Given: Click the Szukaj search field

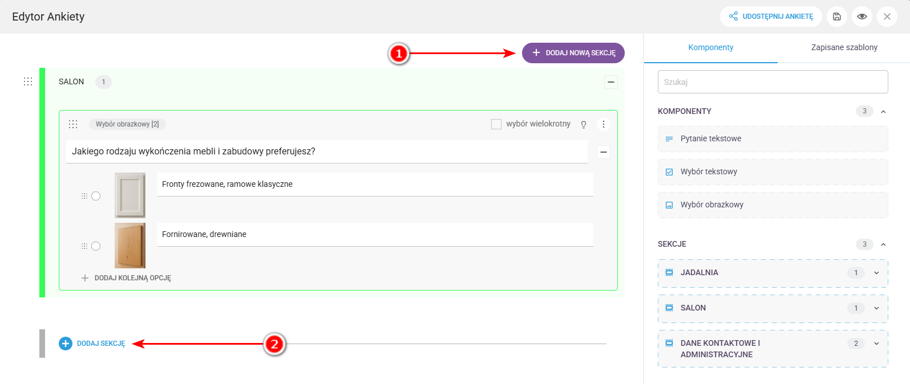Looking at the screenshot, I should (x=773, y=82).
